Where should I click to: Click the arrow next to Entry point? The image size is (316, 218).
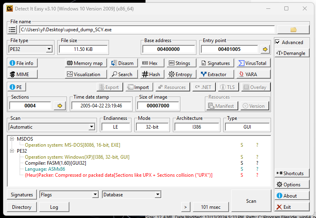pos(265,49)
